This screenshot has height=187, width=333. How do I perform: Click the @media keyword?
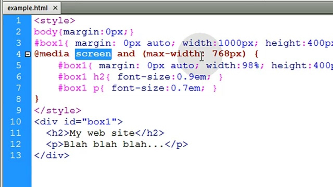(x=52, y=54)
